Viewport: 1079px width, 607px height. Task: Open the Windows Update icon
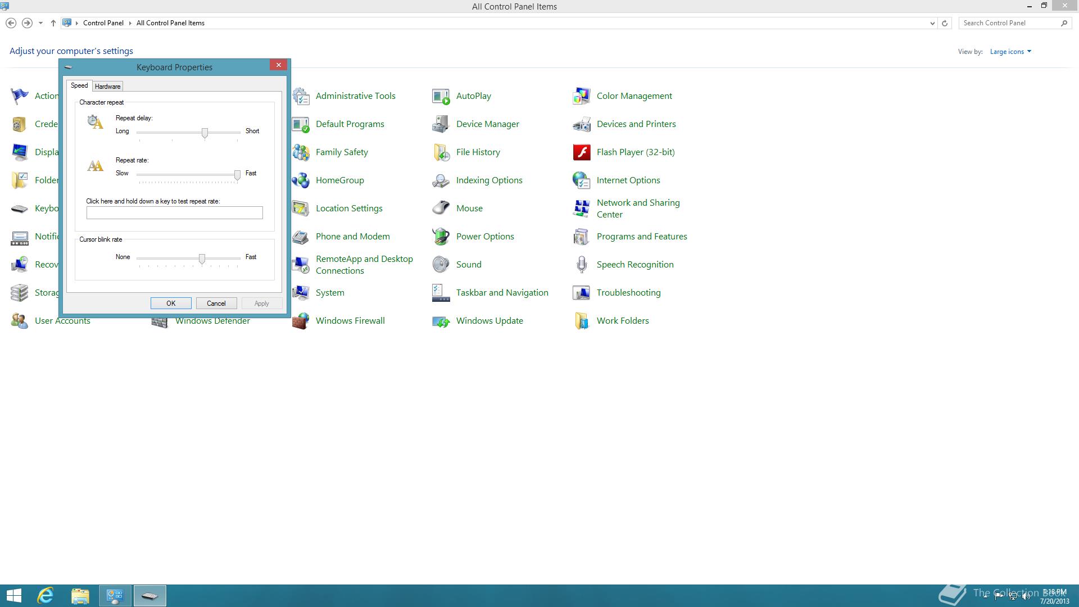(x=441, y=321)
